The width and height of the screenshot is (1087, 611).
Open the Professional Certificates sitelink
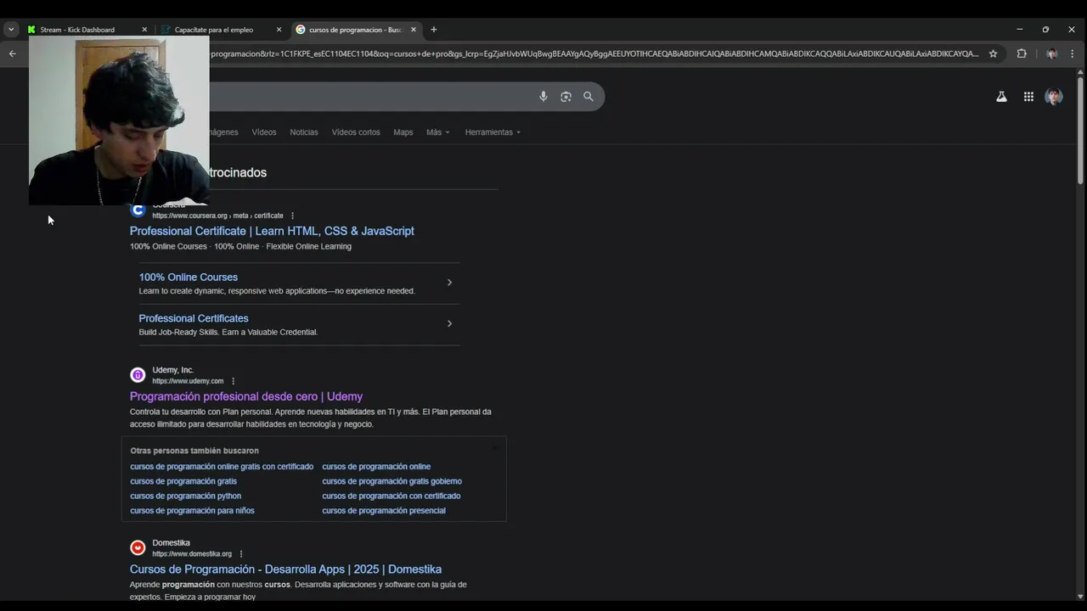tap(194, 318)
